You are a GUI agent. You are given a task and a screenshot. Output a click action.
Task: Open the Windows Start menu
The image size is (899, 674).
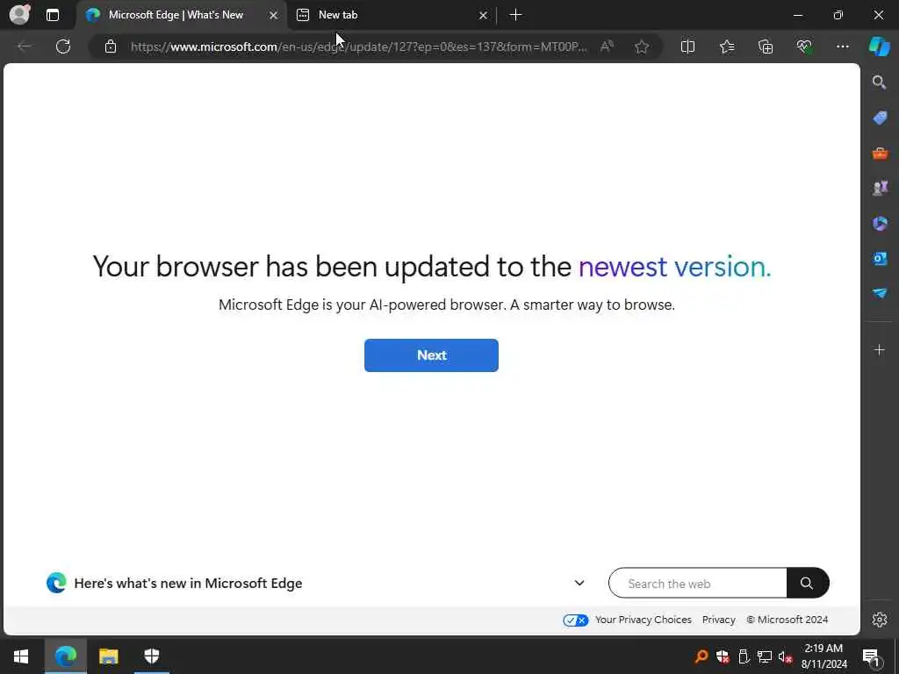tap(21, 656)
